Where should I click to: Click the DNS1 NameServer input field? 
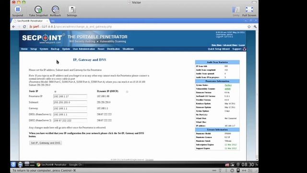click(x=70, y=114)
